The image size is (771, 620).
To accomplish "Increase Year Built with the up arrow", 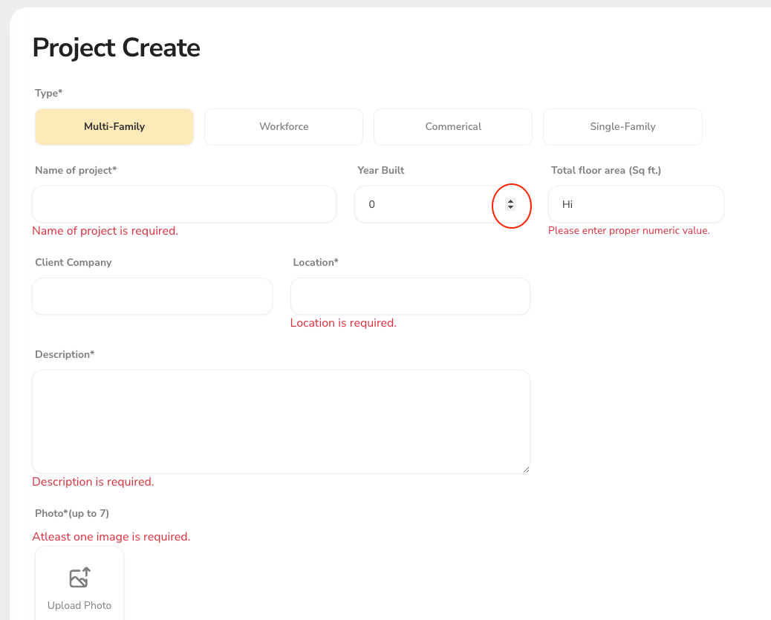I will pyautogui.click(x=510, y=201).
